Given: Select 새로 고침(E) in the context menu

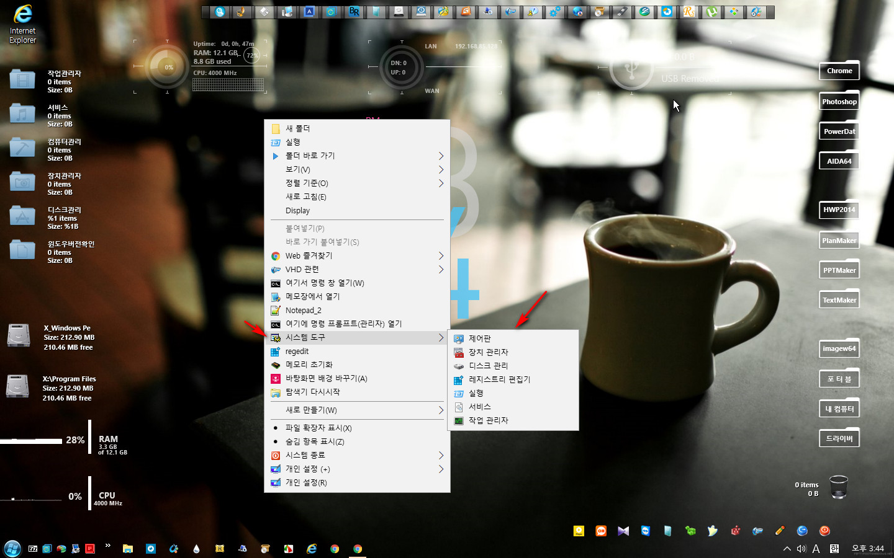Looking at the screenshot, I should (x=357, y=197).
